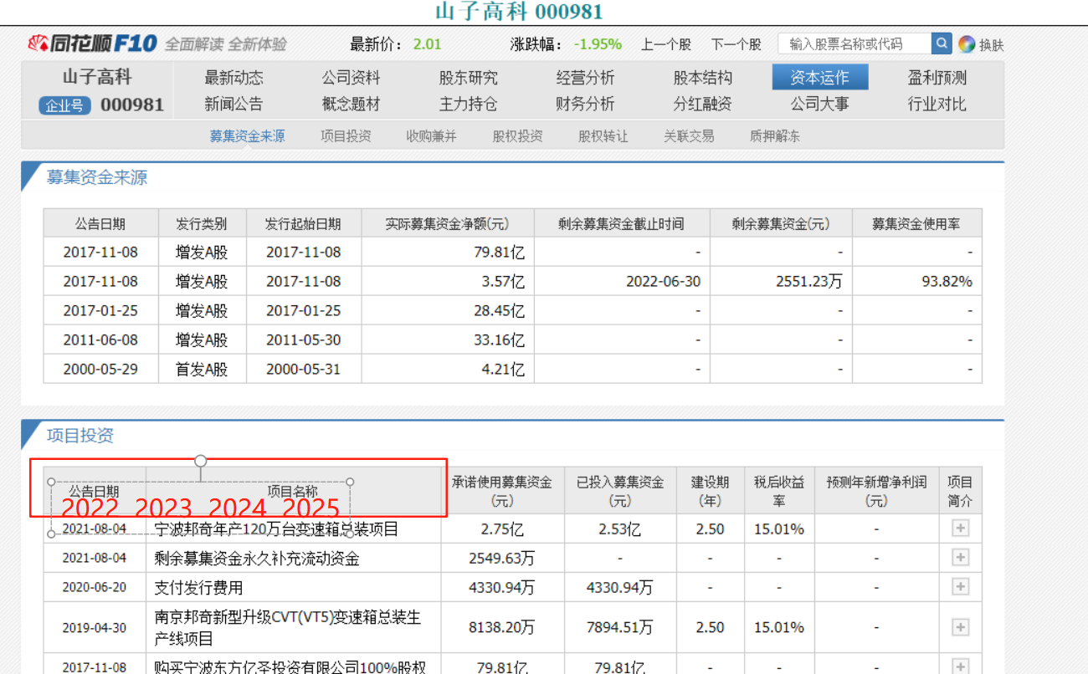The width and height of the screenshot is (1088, 674).
Task: Open 最新动态 menu item
Action: pyautogui.click(x=234, y=78)
